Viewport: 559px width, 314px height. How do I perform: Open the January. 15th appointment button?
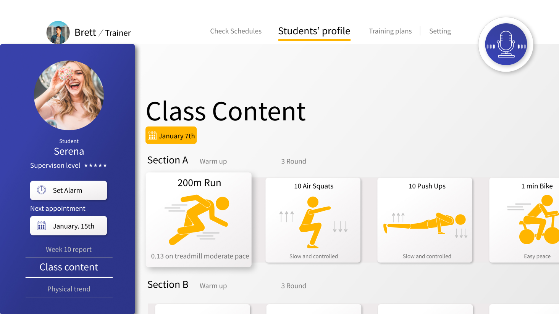(69, 226)
